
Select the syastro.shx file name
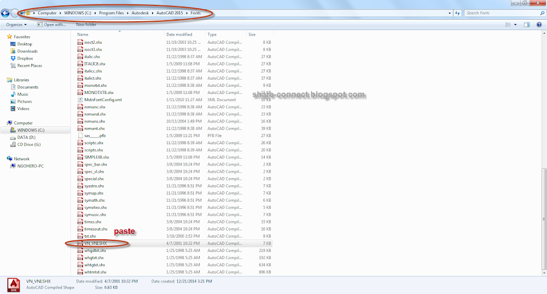coord(94,186)
